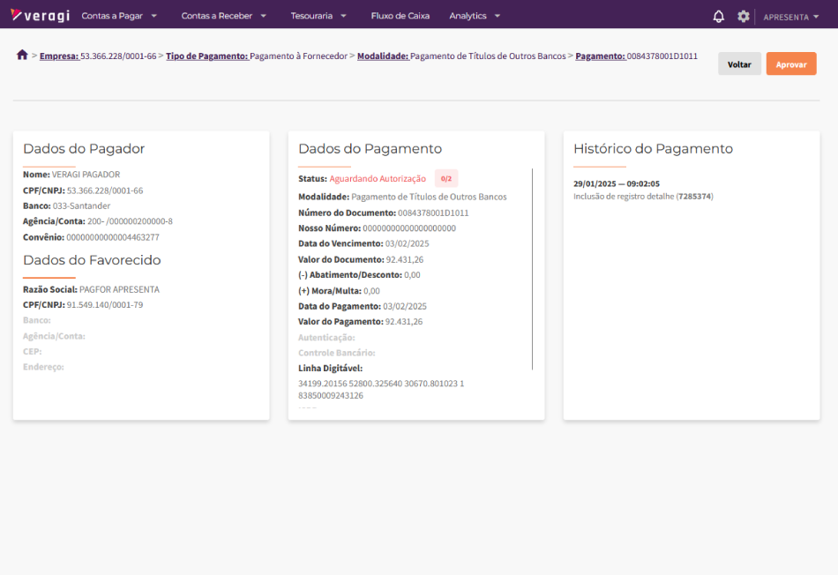
Task: Approve the payment with Aprovar
Action: pyautogui.click(x=790, y=64)
